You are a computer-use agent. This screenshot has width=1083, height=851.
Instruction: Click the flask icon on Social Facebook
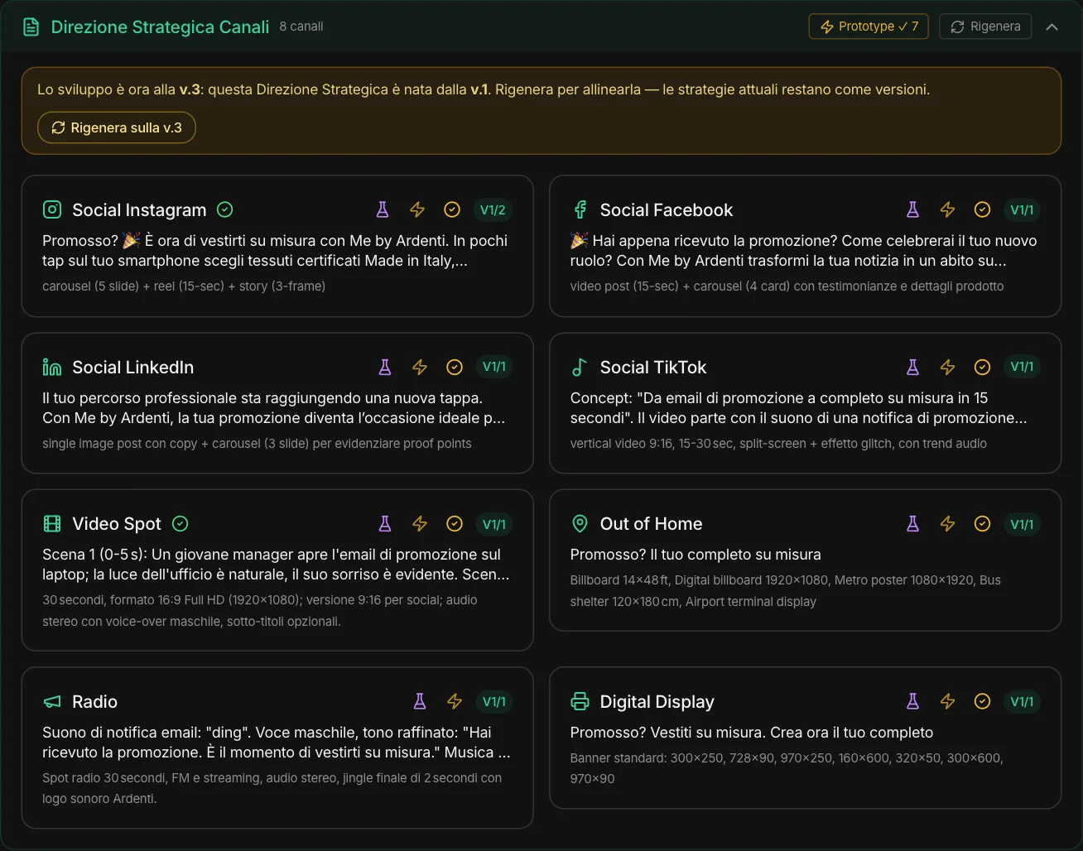(912, 209)
